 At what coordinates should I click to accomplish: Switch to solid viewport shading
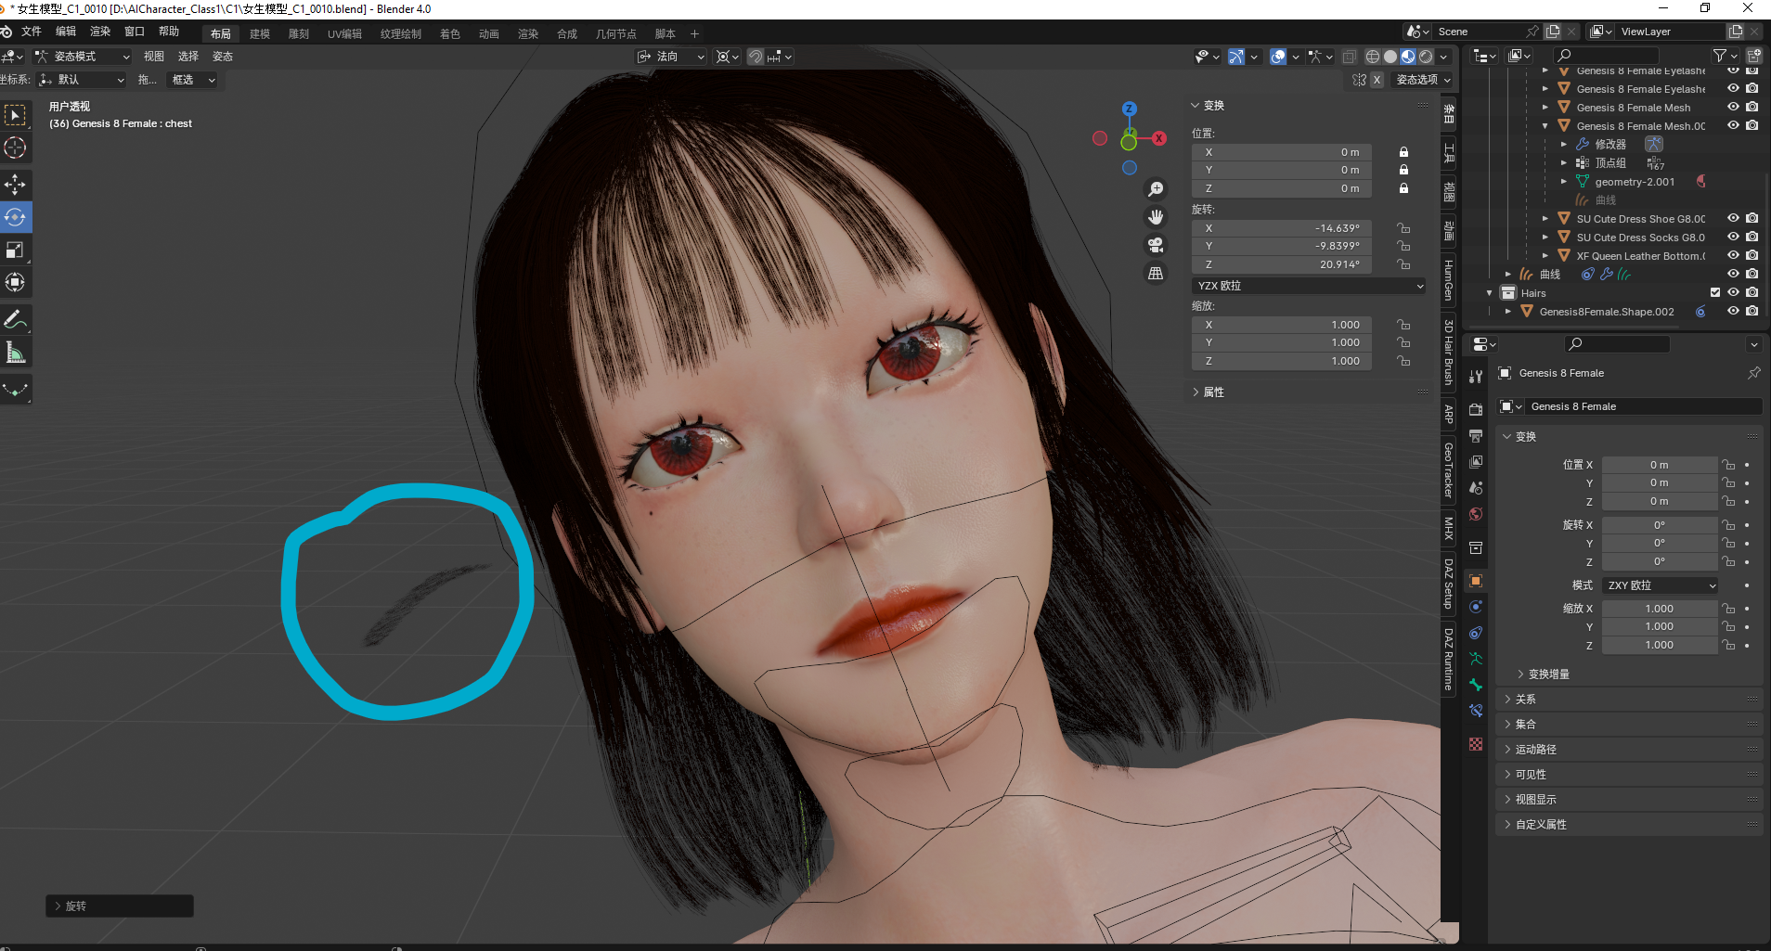[x=1390, y=57]
